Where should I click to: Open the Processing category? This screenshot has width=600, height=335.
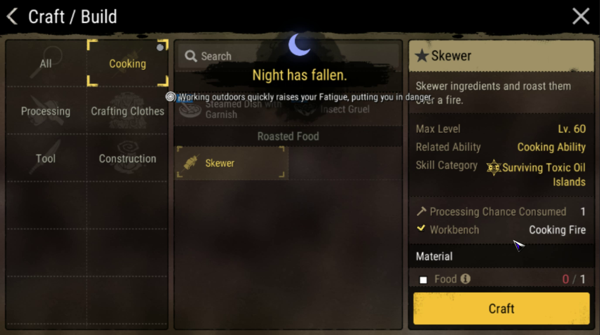click(46, 111)
